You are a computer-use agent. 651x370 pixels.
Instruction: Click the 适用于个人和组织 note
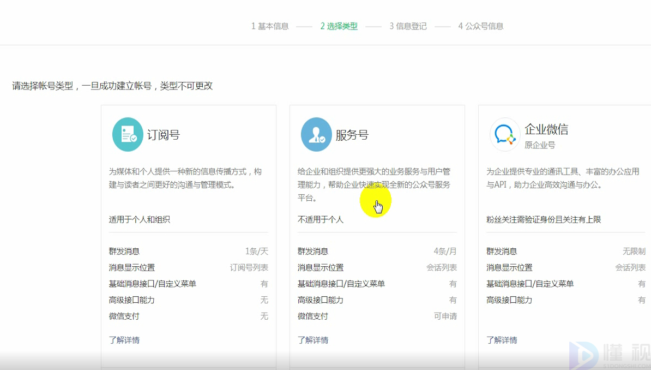tap(140, 219)
